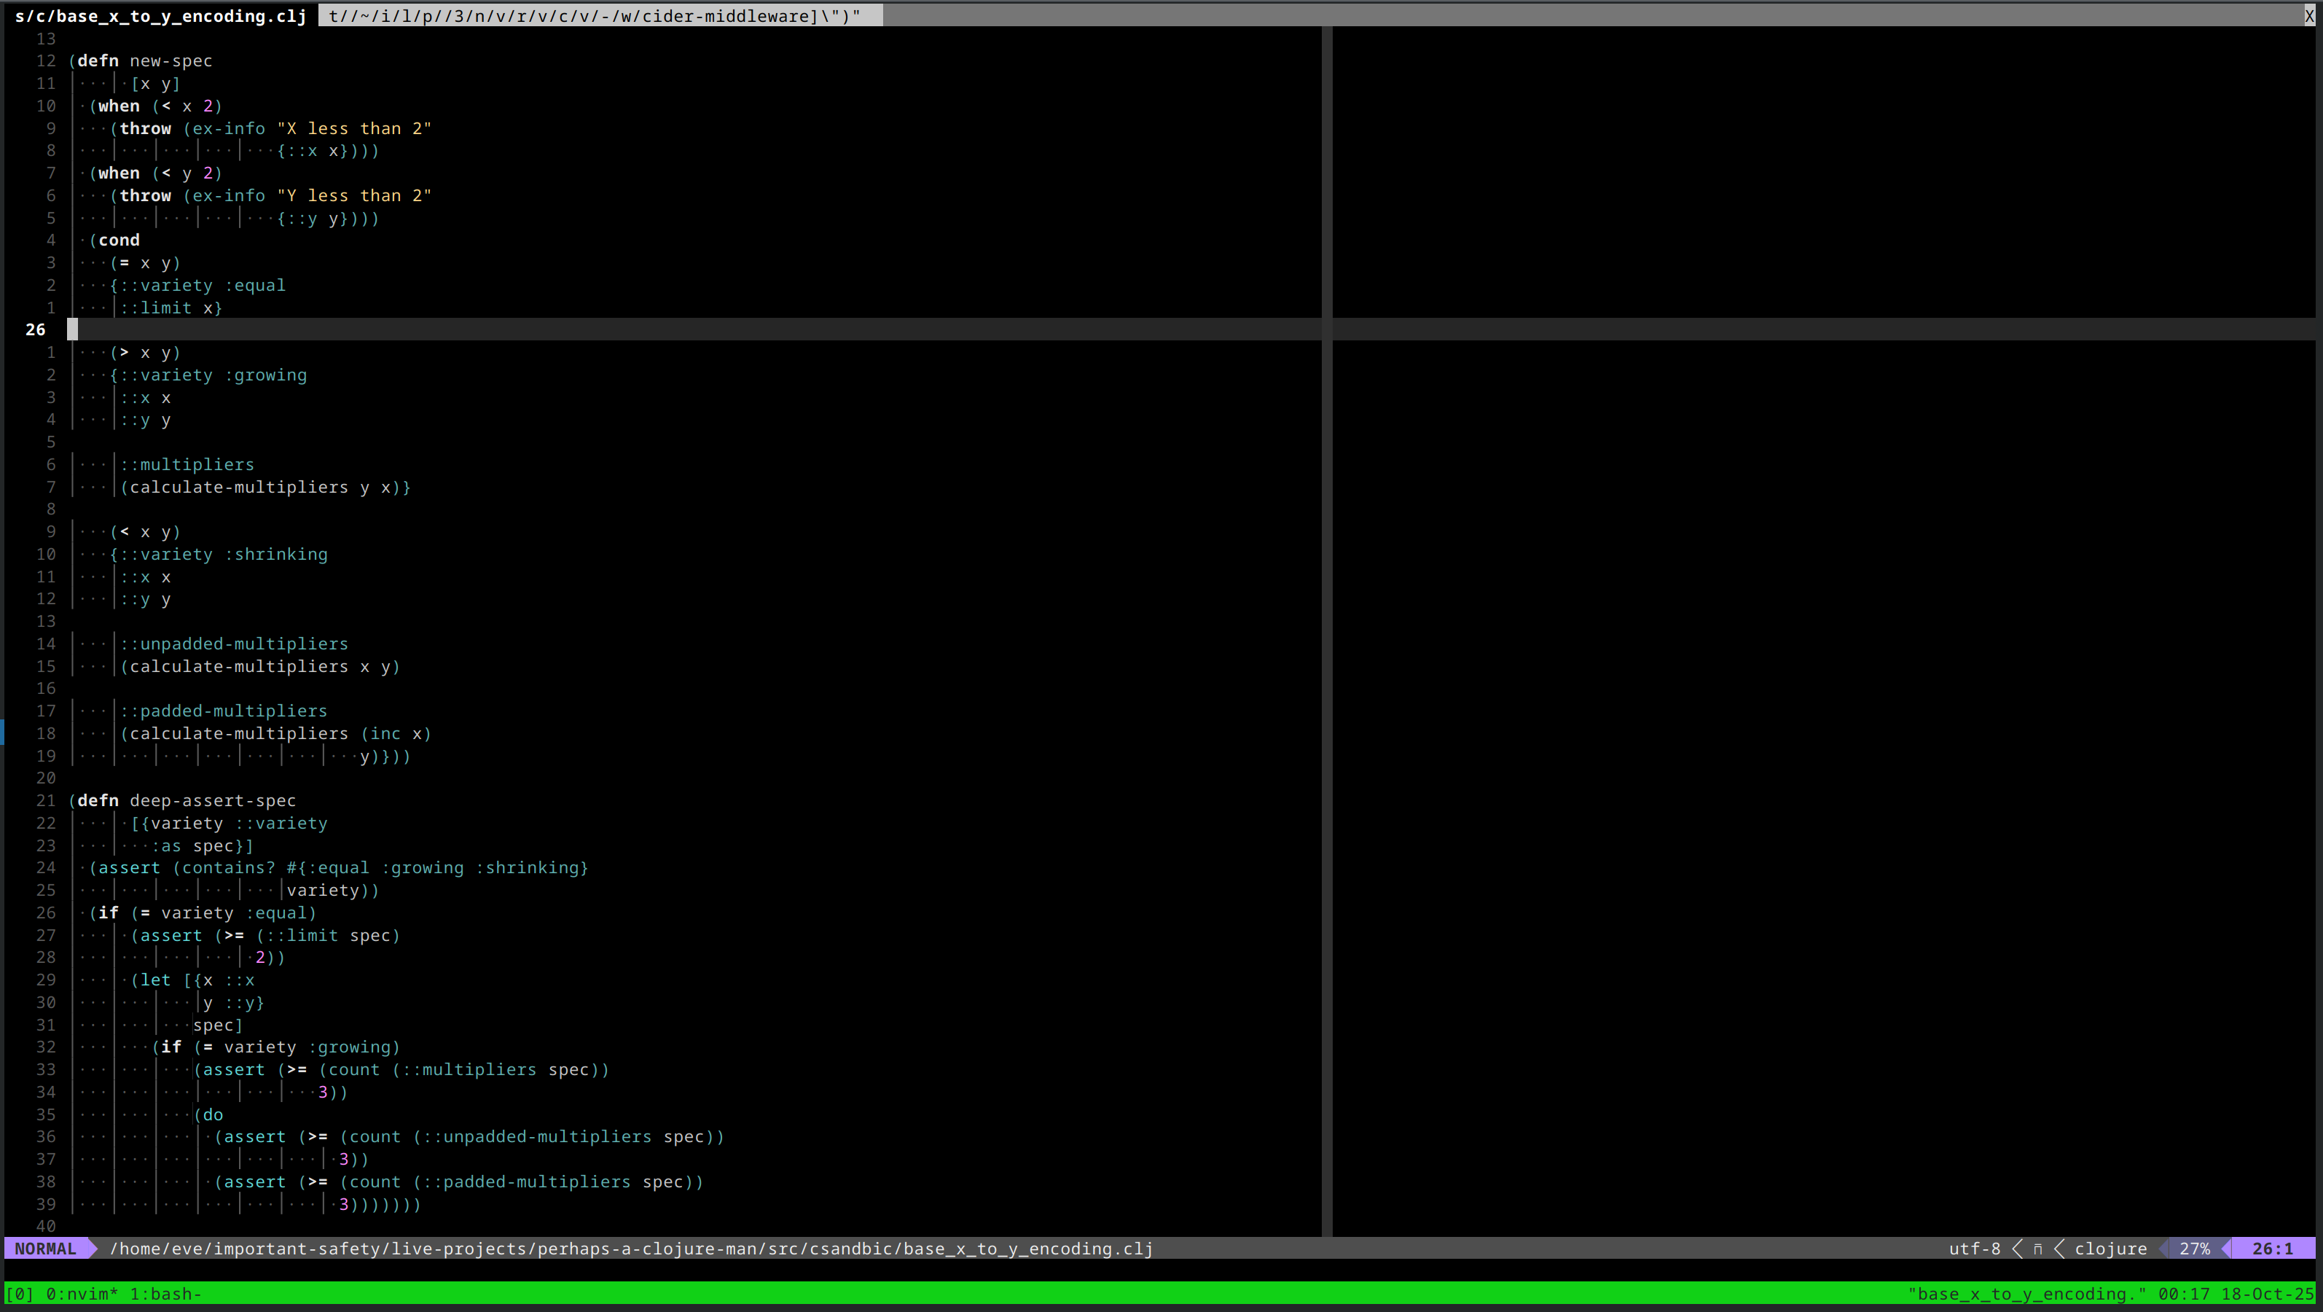Click current line number 26 in gutter
Viewport: 2323px width, 1312px height.
pos(35,329)
